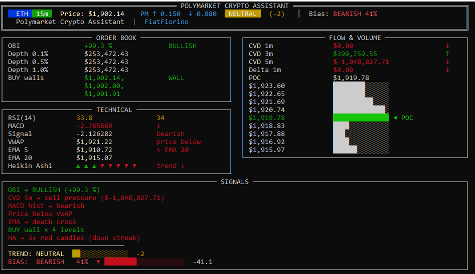475x274 pixels.
Task: Click BUY wall price $1,901.91
Action: [x=102, y=94]
